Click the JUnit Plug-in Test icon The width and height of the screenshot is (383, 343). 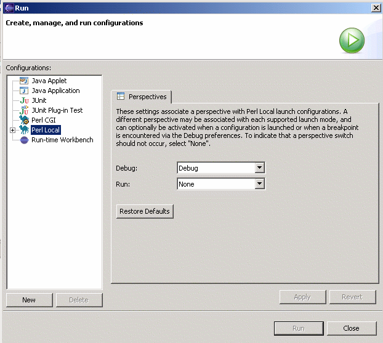[x=24, y=110]
